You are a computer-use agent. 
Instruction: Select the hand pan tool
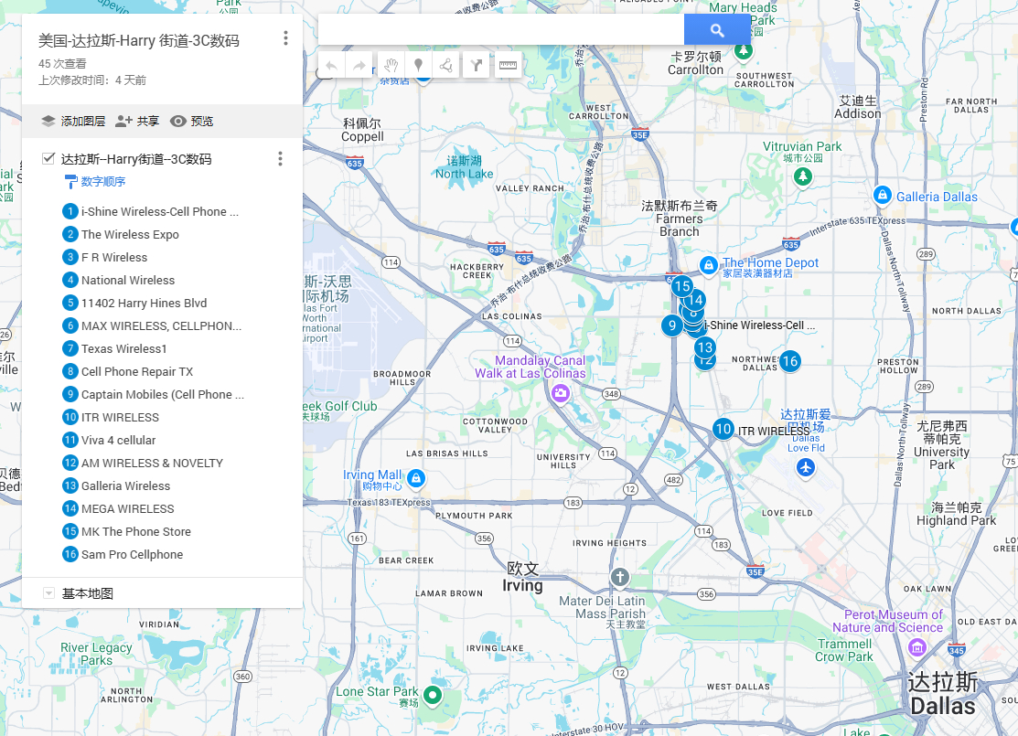click(x=390, y=65)
